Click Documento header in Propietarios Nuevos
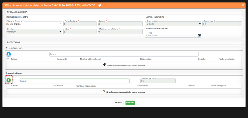Image resolution: width=248 pixels, height=118 pixels. point(58,85)
